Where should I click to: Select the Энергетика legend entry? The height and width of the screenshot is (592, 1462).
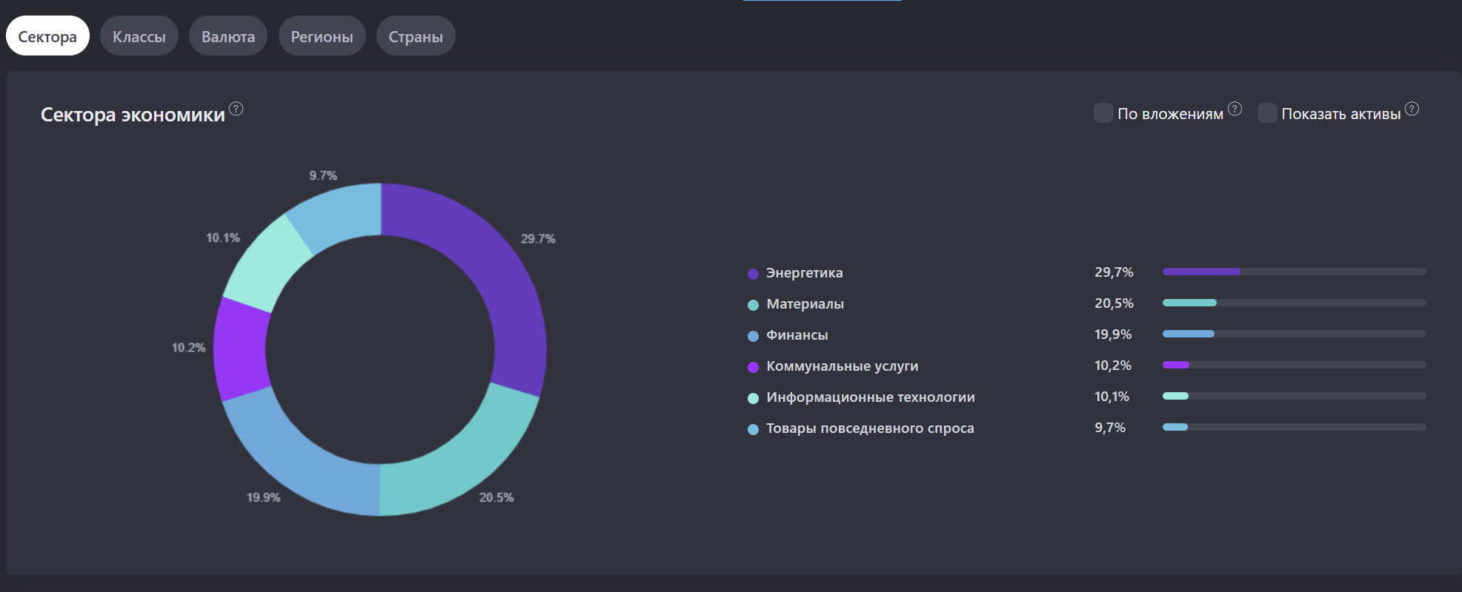point(804,273)
